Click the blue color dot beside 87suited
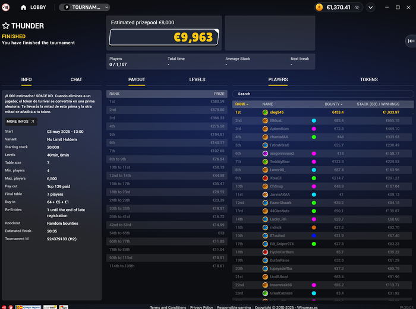Viewport: 416px width, 309px height. [314, 235]
